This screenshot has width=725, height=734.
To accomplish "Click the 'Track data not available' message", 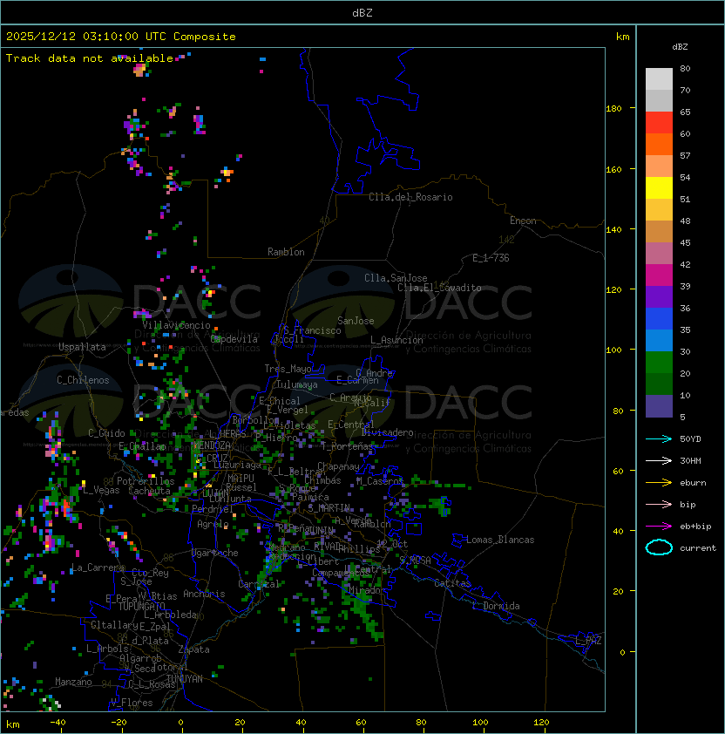I will point(90,58).
